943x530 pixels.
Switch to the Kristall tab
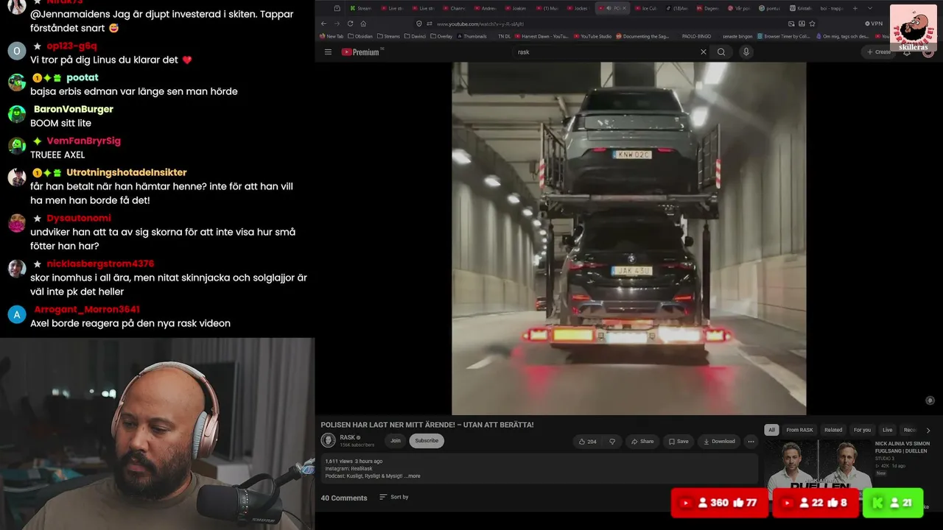point(800,8)
